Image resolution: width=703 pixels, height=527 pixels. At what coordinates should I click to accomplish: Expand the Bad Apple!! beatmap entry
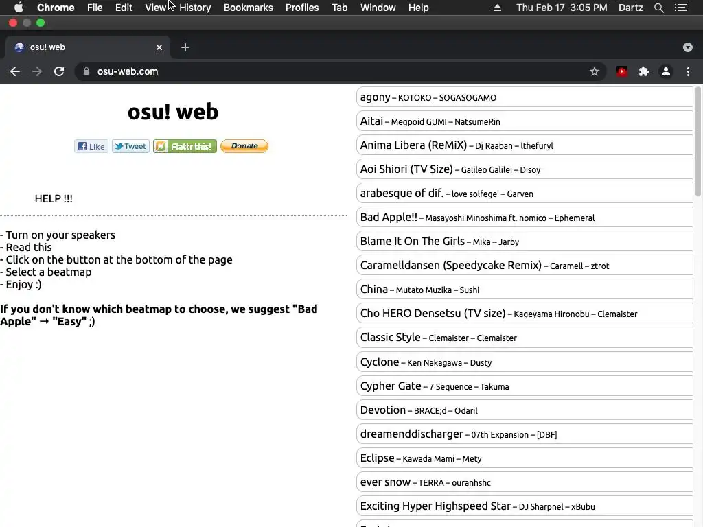pos(525,218)
